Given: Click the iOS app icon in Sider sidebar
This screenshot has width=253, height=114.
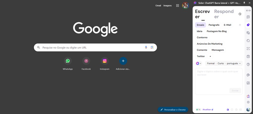Looking at the screenshot, I should tap(248, 96).
